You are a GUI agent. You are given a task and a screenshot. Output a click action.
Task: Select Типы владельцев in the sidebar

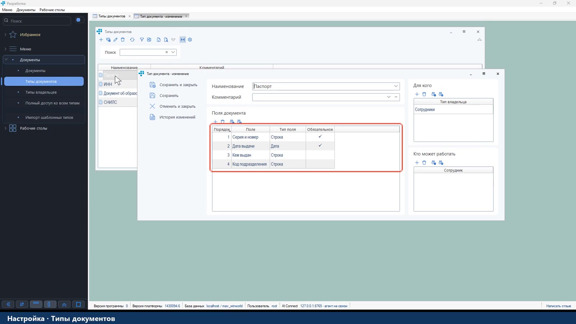coord(41,92)
